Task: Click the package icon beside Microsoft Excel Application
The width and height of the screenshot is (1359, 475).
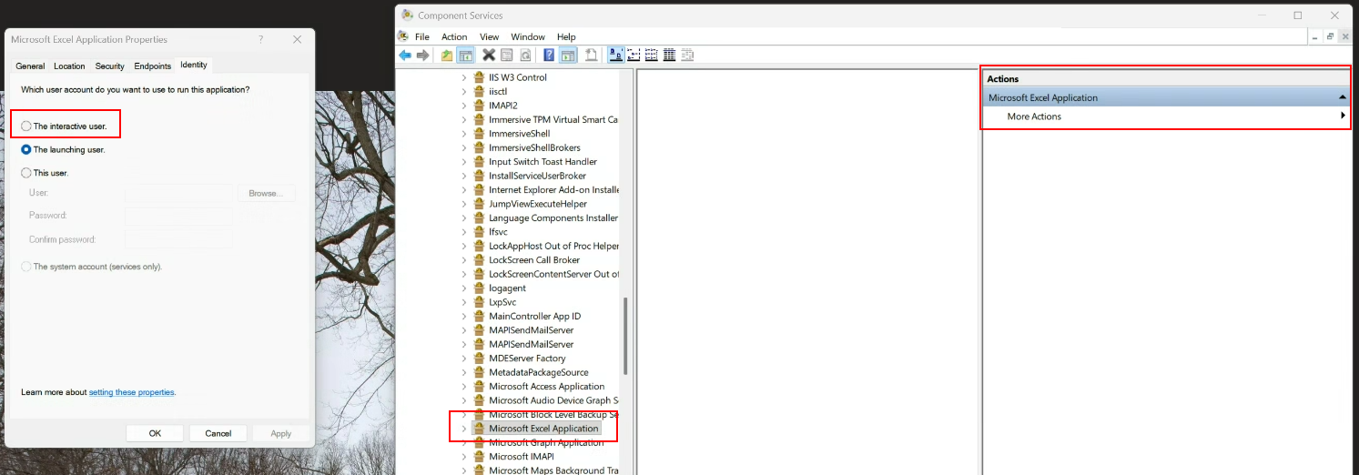Action: pyautogui.click(x=479, y=429)
